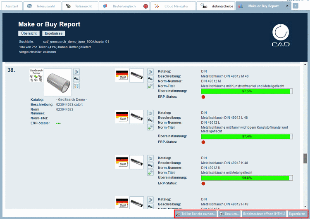Click the hose thumbnail for DIN 49012 K 48
Screen dimensions: 310x219
point(137,162)
